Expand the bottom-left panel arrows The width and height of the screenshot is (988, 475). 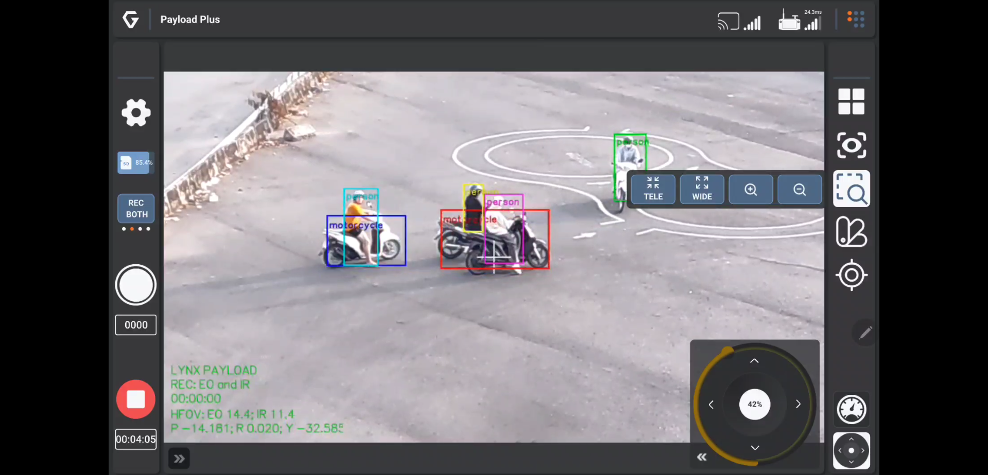(x=179, y=458)
